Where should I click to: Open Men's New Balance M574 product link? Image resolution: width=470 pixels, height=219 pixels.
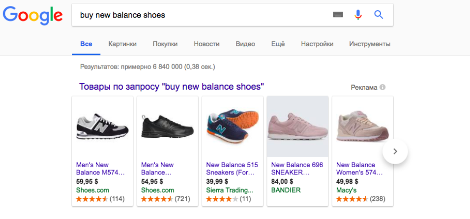100,169
